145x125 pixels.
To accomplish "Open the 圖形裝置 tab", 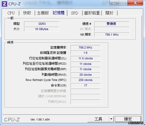I will tap(92, 13).
